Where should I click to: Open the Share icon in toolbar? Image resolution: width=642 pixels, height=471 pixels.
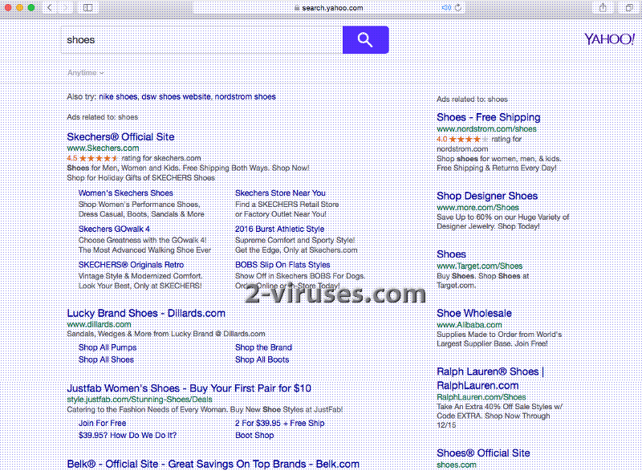[603, 7]
